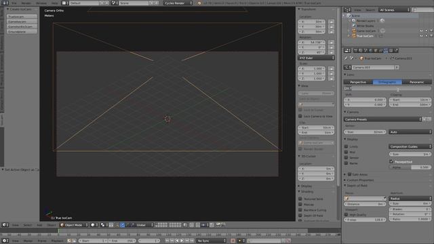This screenshot has width=434, height=244.
Task: Open the Cycles Render engine dropdown
Action: coord(178,3)
